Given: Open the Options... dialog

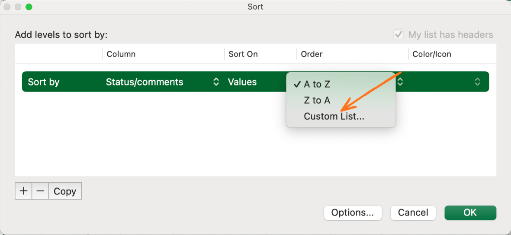Looking at the screenshot, I should [x=352, y=213].
